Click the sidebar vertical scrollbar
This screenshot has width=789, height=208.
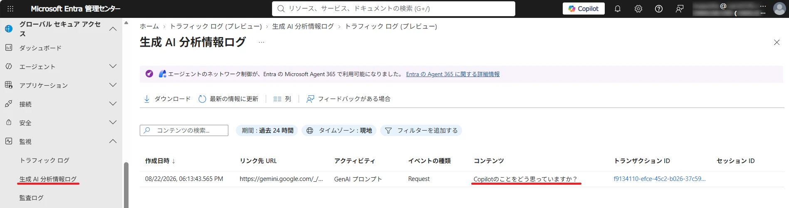tap(126, 185)
